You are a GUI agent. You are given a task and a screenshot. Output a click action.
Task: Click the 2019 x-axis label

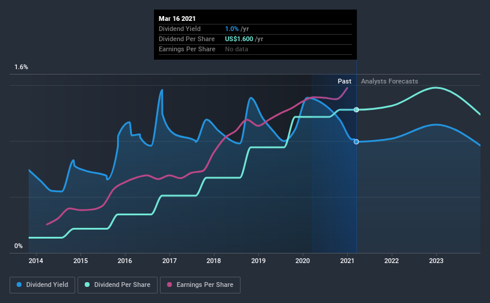pyautogui.click(x=258, y=261)
